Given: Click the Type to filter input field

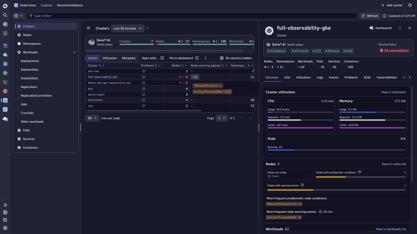Looking at the screenshot, I should coord(192,16).
